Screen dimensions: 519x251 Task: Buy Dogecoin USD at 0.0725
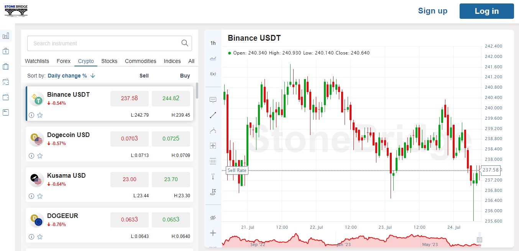171,139
